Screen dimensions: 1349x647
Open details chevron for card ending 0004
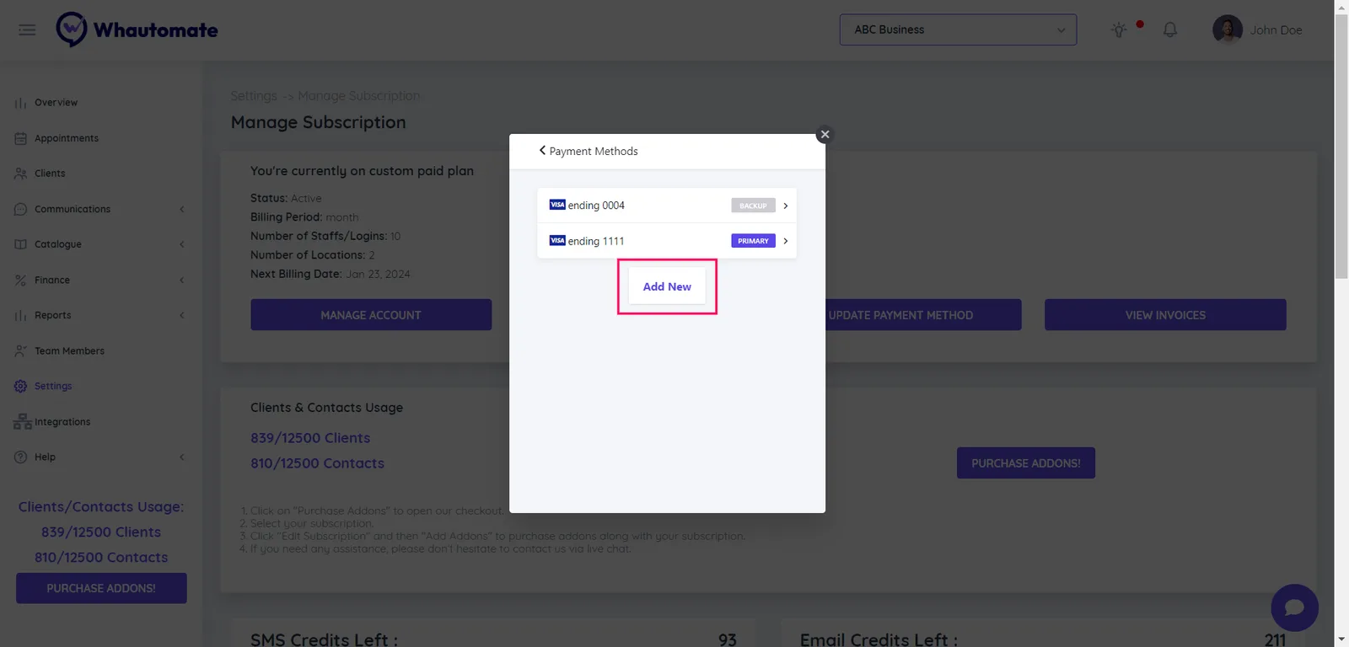point(786,206)
